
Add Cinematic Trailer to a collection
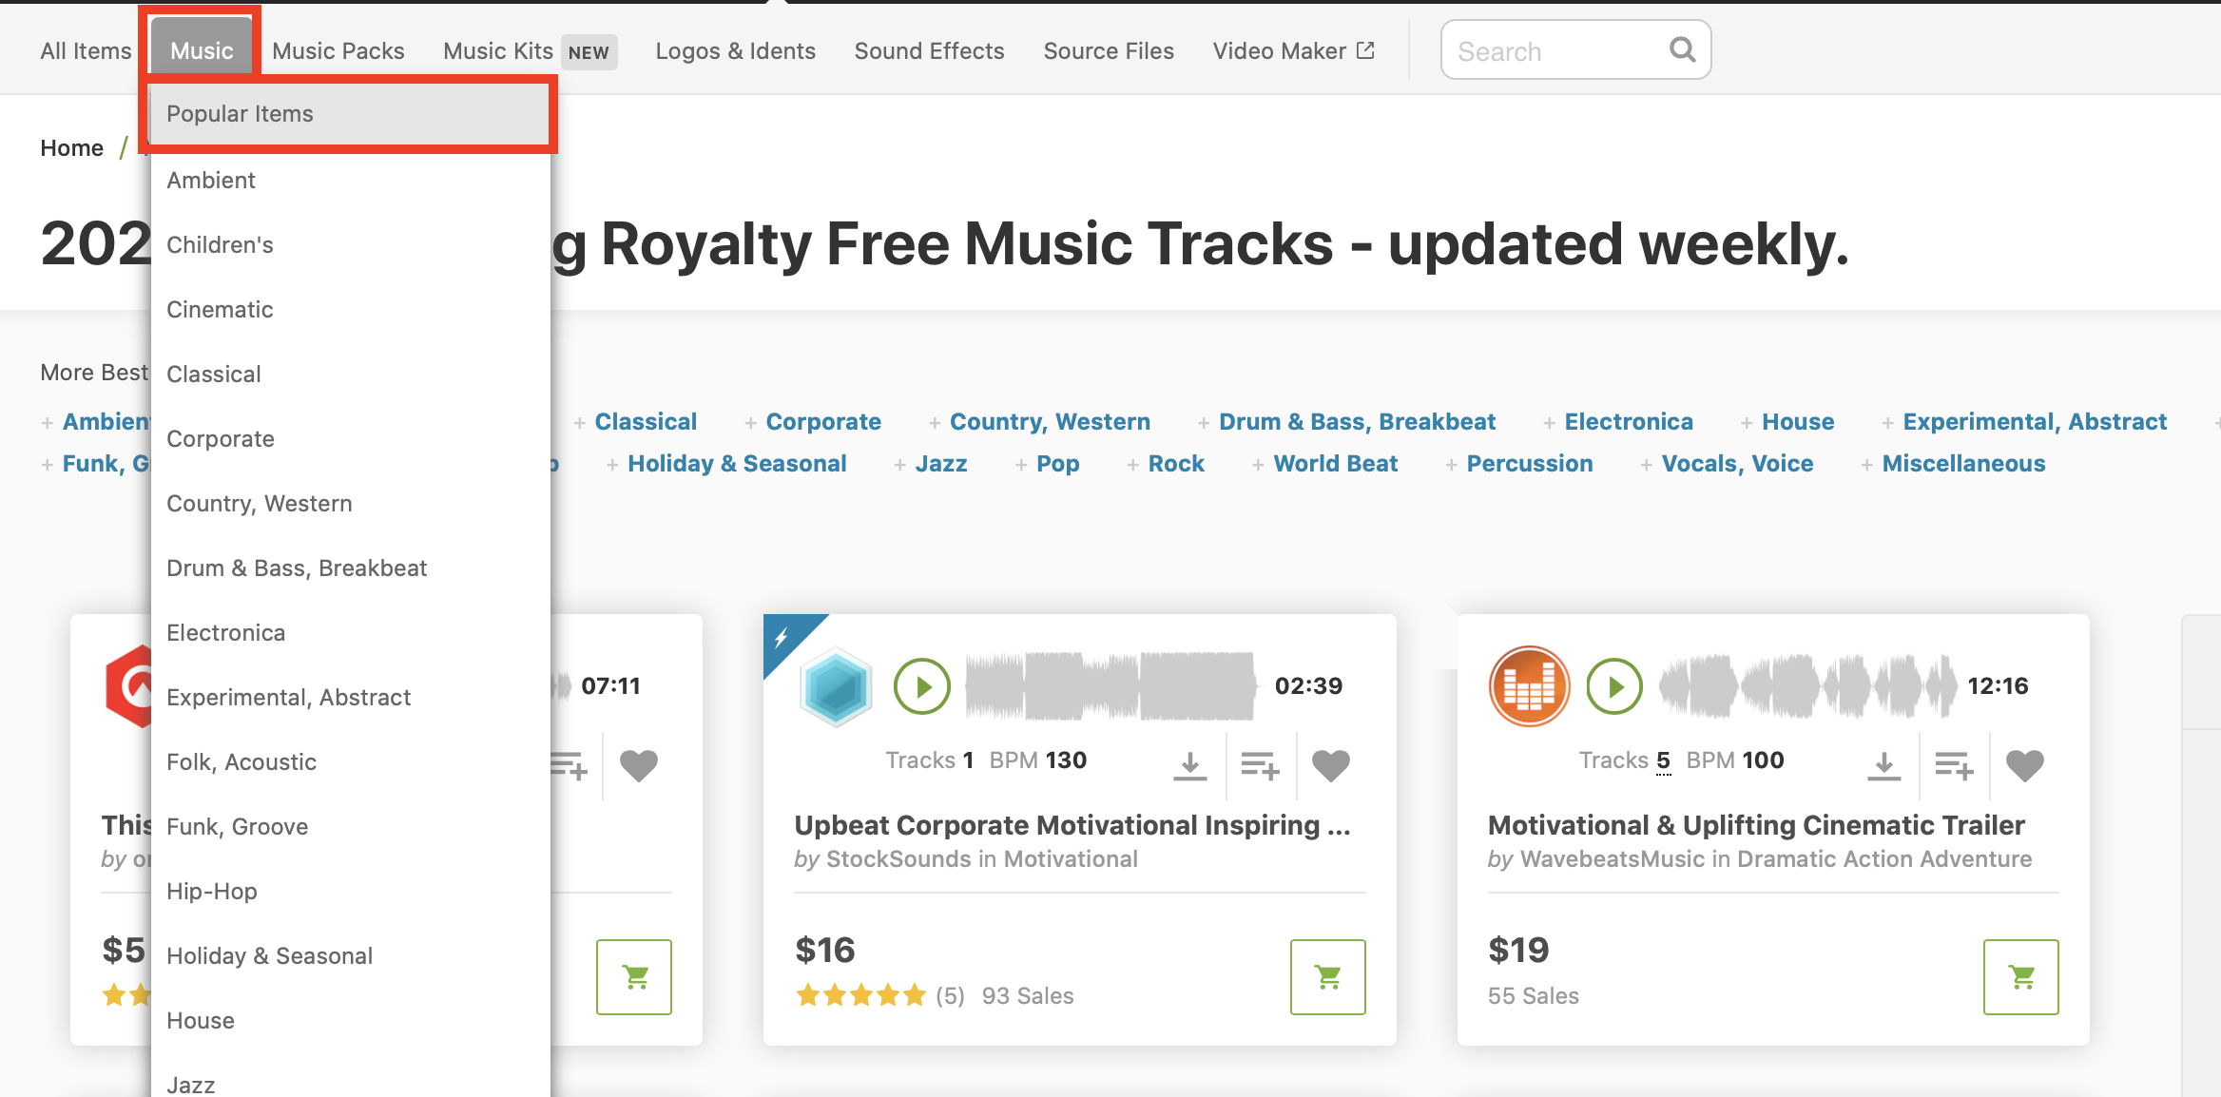point(1954,764)
